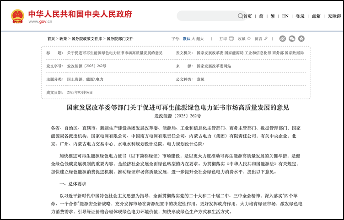Viewport: 344px width, 220px height.
Task: Switch to simplified Chinese 简
Action: pos(261,16)
